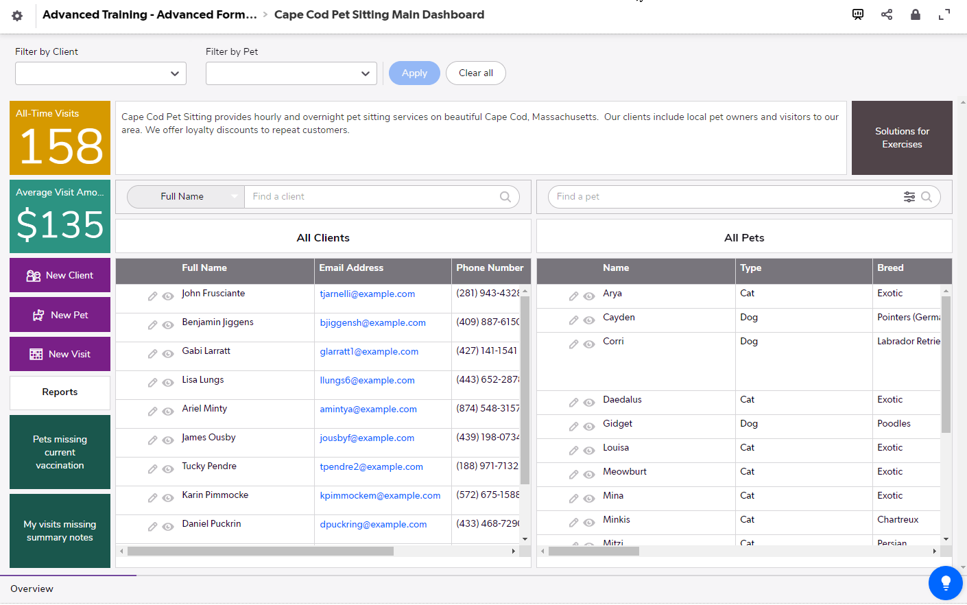
Task: Toggle full screen expand icon
Action: coord(944,14)
